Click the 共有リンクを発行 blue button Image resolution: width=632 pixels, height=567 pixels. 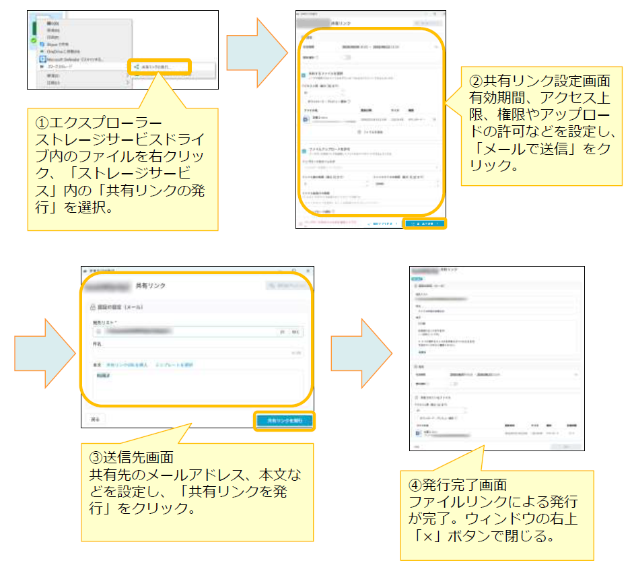pos(285,421)
